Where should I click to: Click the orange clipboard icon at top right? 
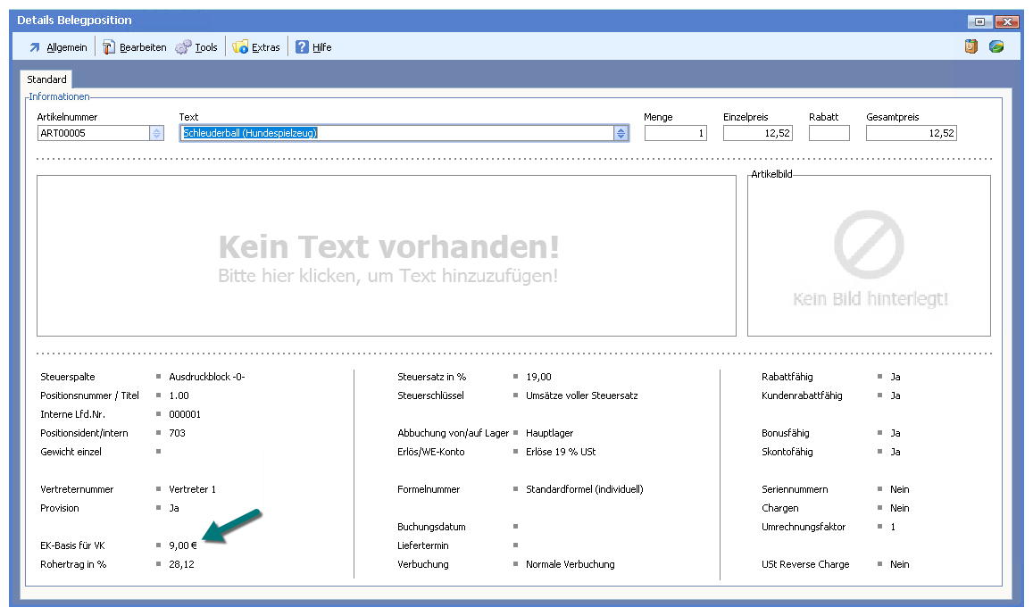971,46
